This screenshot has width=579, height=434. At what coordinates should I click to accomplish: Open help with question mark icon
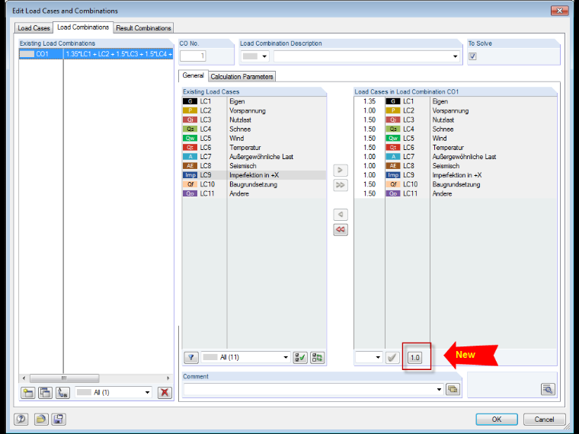coord(21,420)
